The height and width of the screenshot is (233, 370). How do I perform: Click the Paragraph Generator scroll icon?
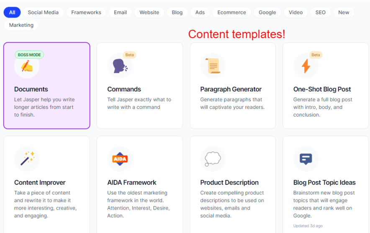click(x=213, y=66)
